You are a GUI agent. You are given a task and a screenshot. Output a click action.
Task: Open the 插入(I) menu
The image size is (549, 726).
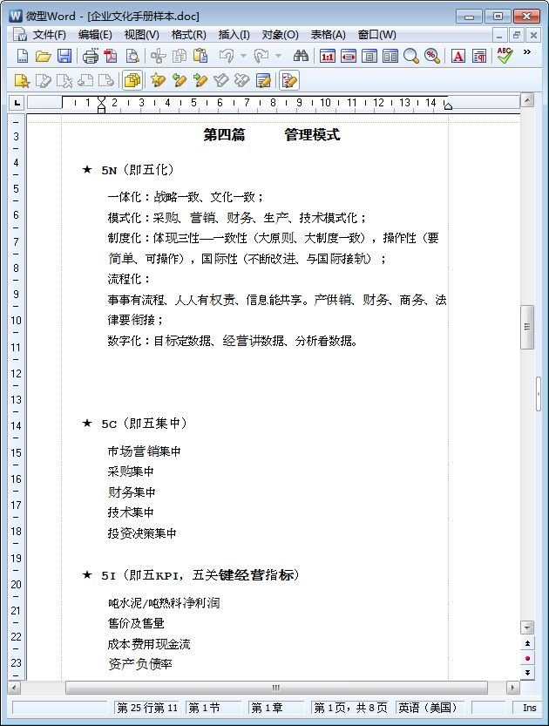[x=234, y=35]
